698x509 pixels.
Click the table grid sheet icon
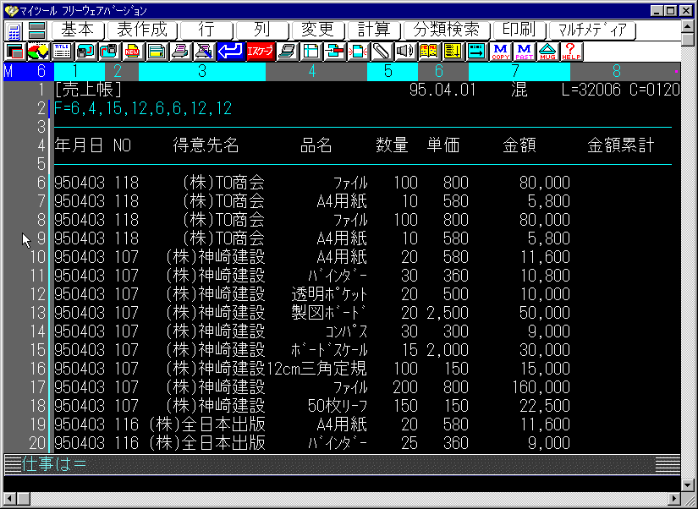tap(311, 52)
